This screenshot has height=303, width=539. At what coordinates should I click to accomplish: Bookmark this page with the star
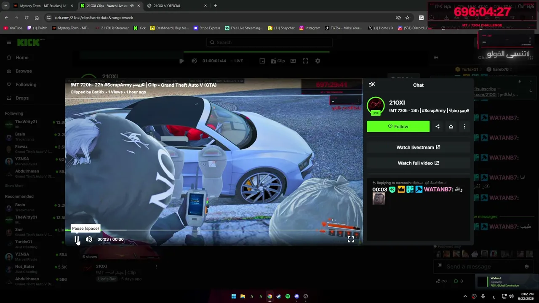pyautogui.click(x=407, y=18)
